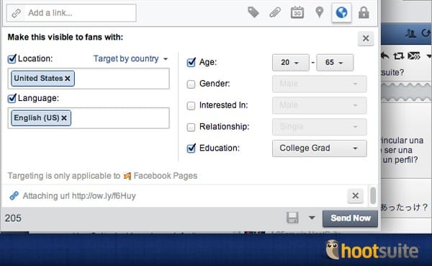Click the padlock privacy icon
This screenshot has height=266, width=432.
click(x=364, y=12)
